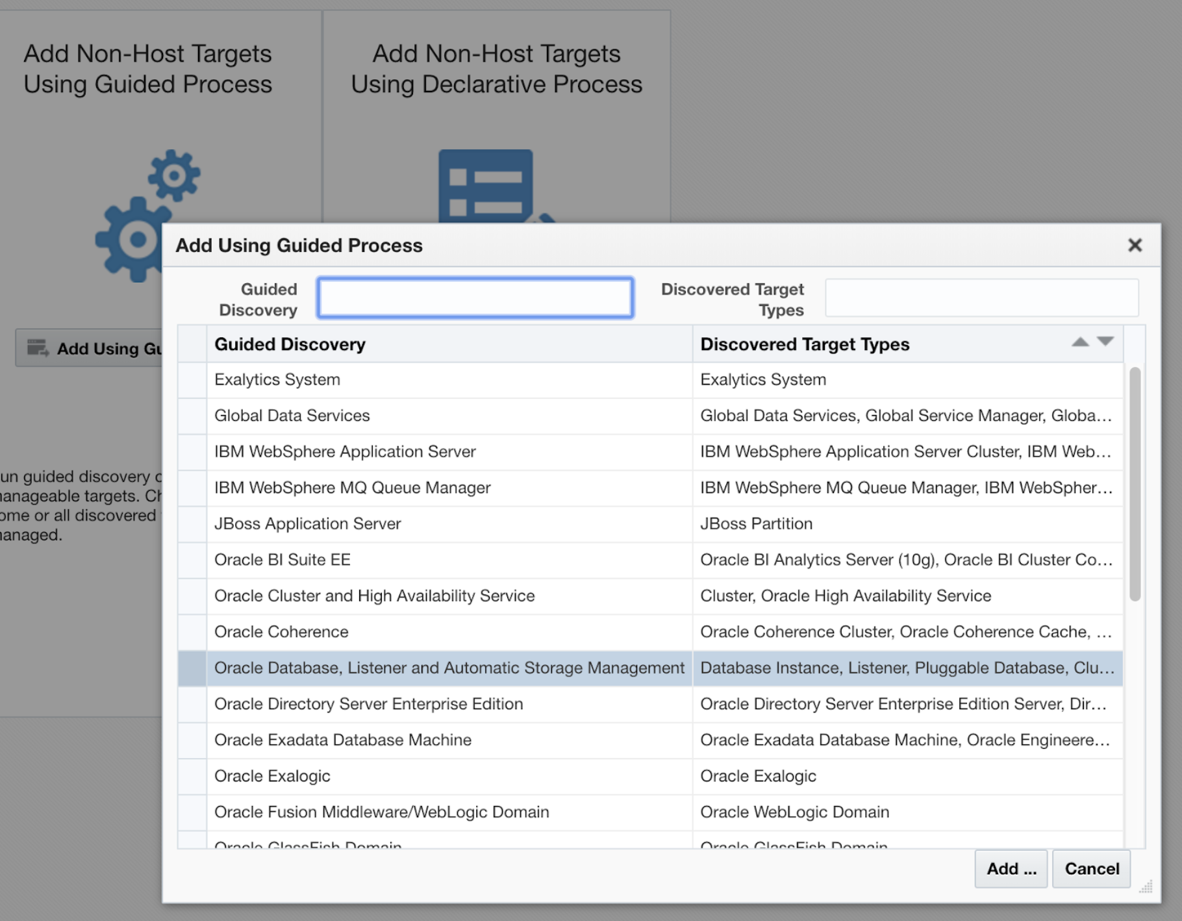
Task: Click the dialog resize grip in bottom corner
Action: click(1146, 887)
